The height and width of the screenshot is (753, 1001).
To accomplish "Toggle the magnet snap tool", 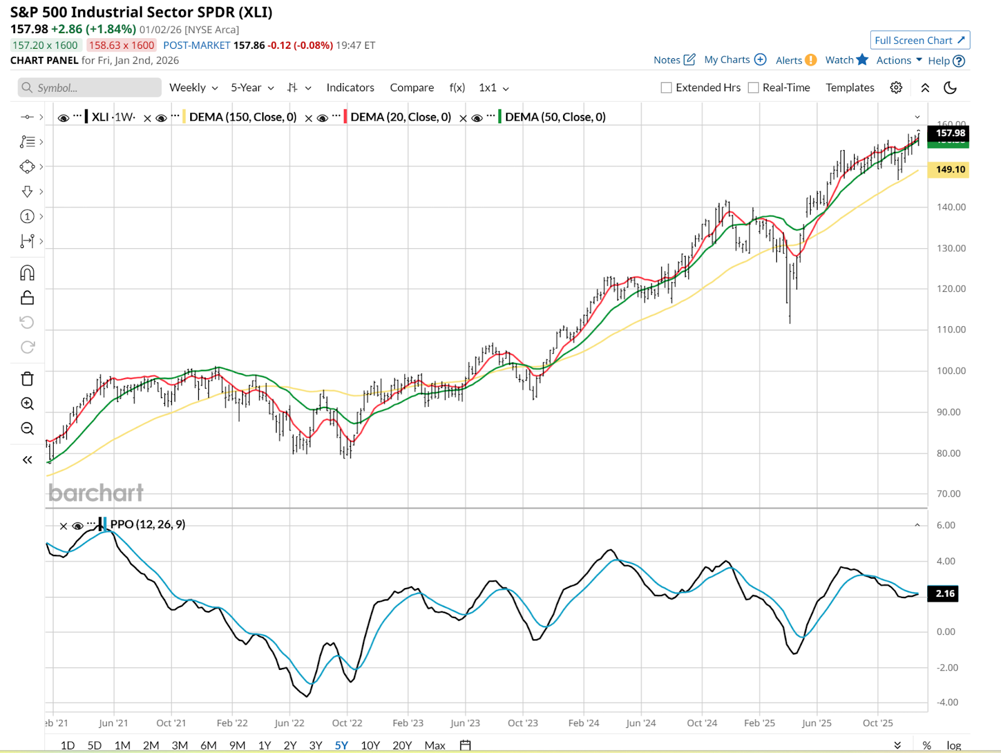I will point(28,273).
